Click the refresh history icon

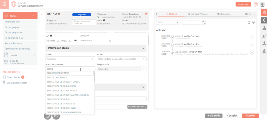pos(249,22)
